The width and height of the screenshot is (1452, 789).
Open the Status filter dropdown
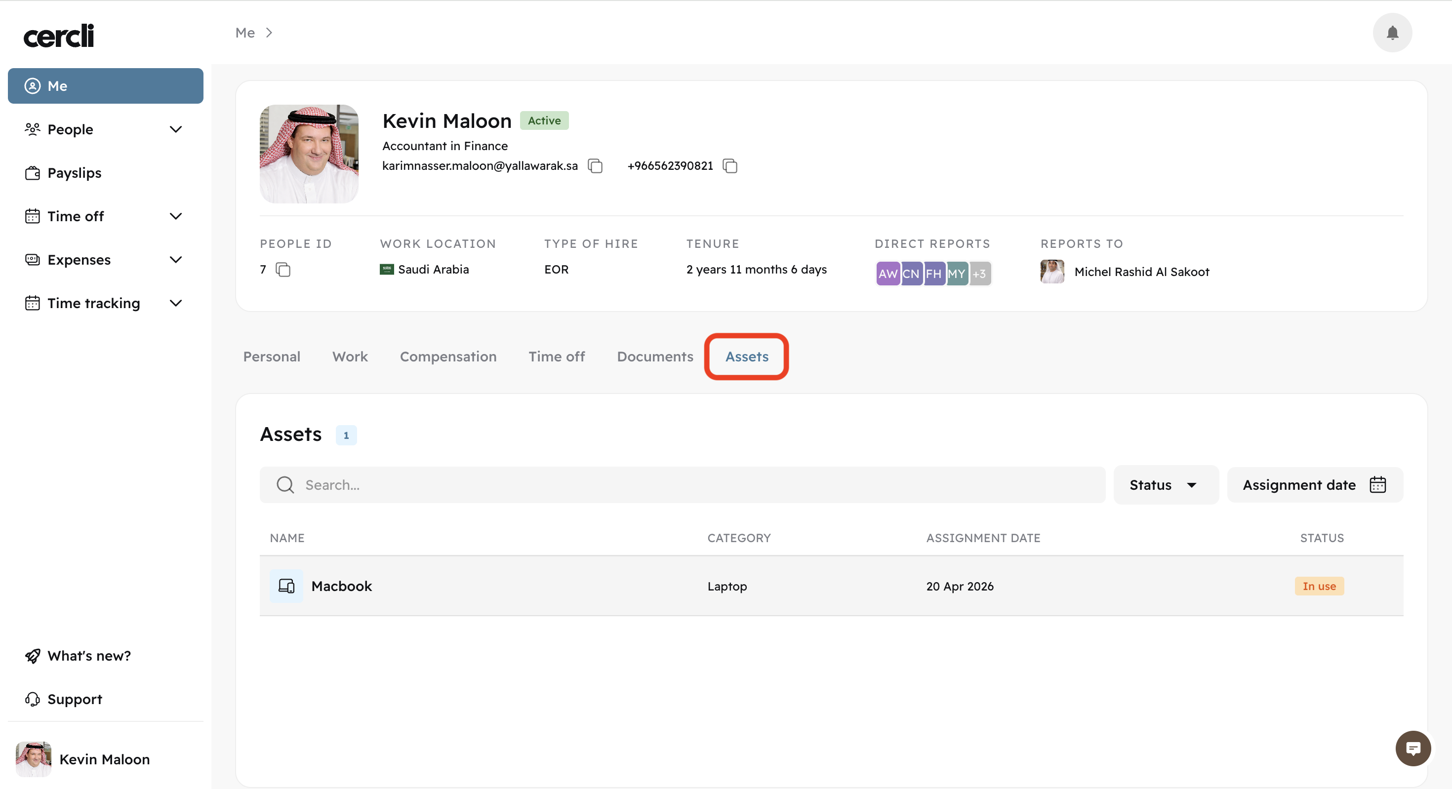[x=1165, y=485]
